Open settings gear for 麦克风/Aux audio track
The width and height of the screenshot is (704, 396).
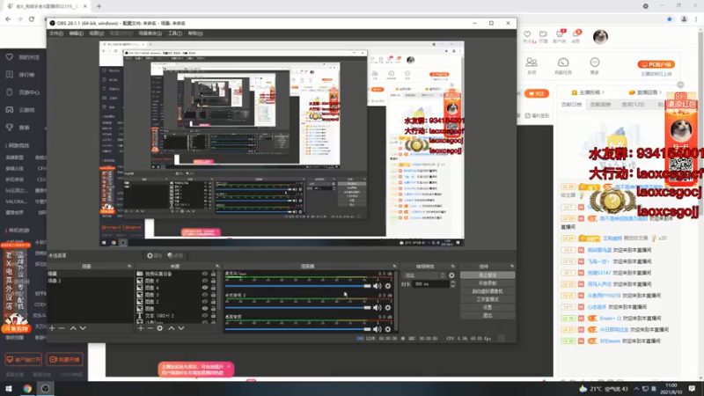tap(388, 286)
